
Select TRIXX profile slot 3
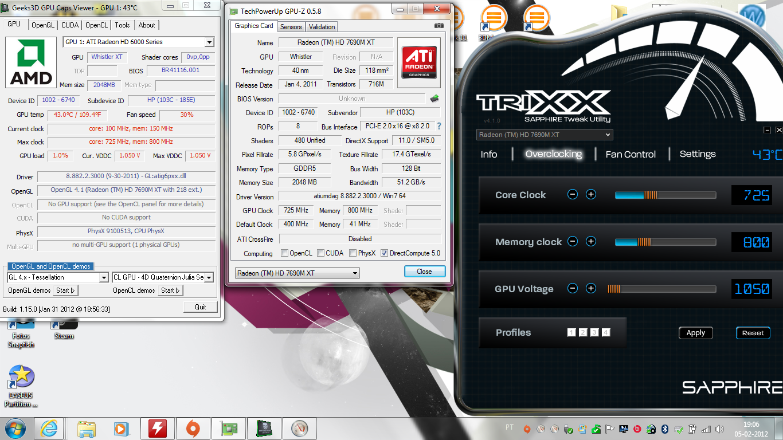[594, 332]
